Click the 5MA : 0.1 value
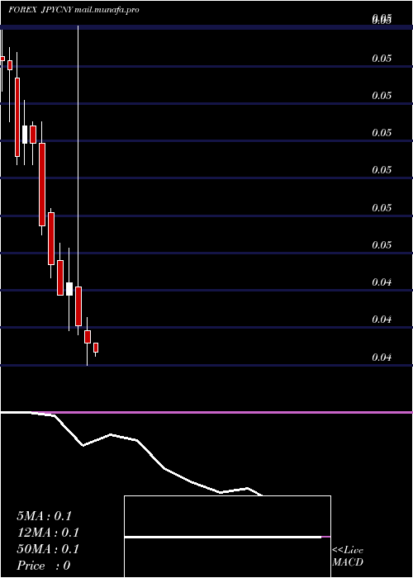 [x=45, y=516]
